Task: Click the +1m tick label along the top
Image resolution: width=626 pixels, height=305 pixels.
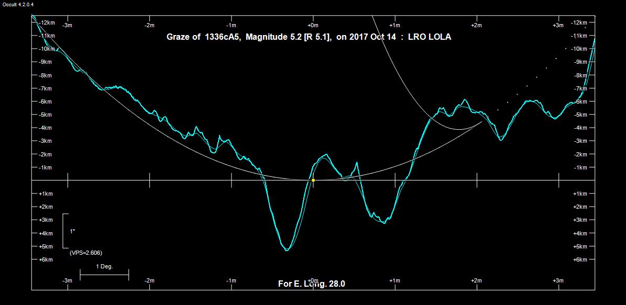Action: click(x=395, y=25)
